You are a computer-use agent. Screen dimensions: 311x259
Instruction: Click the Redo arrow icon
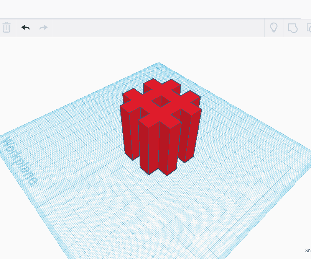43,28
